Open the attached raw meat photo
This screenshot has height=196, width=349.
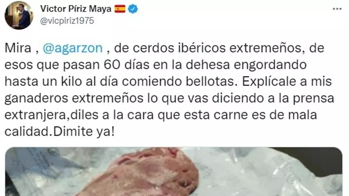(x=174, y=171)
